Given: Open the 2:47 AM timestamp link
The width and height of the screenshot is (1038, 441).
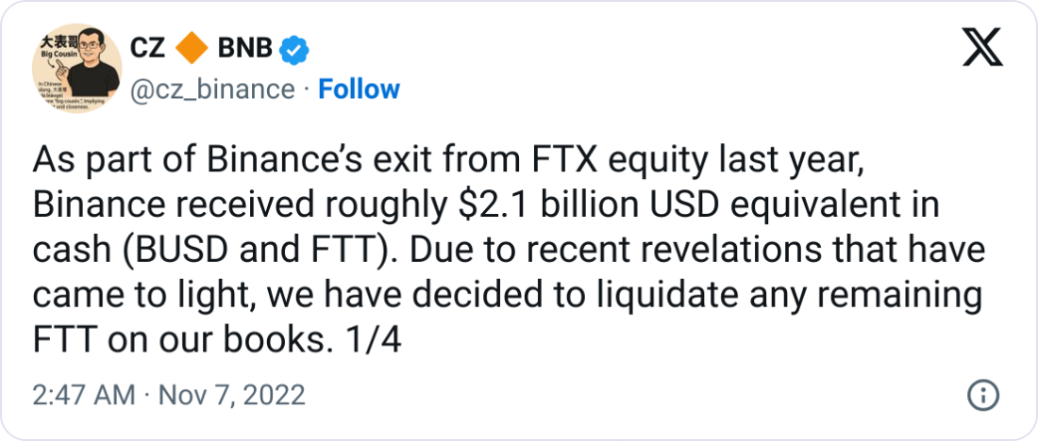Looking at the screenshot, I should pos(84,394).
